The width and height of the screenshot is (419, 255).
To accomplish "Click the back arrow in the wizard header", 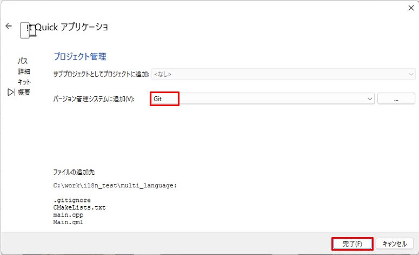I will pyautogui.click(x=9, y=26).
